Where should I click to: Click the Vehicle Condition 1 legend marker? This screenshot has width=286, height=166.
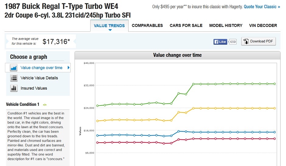(45, 105)
